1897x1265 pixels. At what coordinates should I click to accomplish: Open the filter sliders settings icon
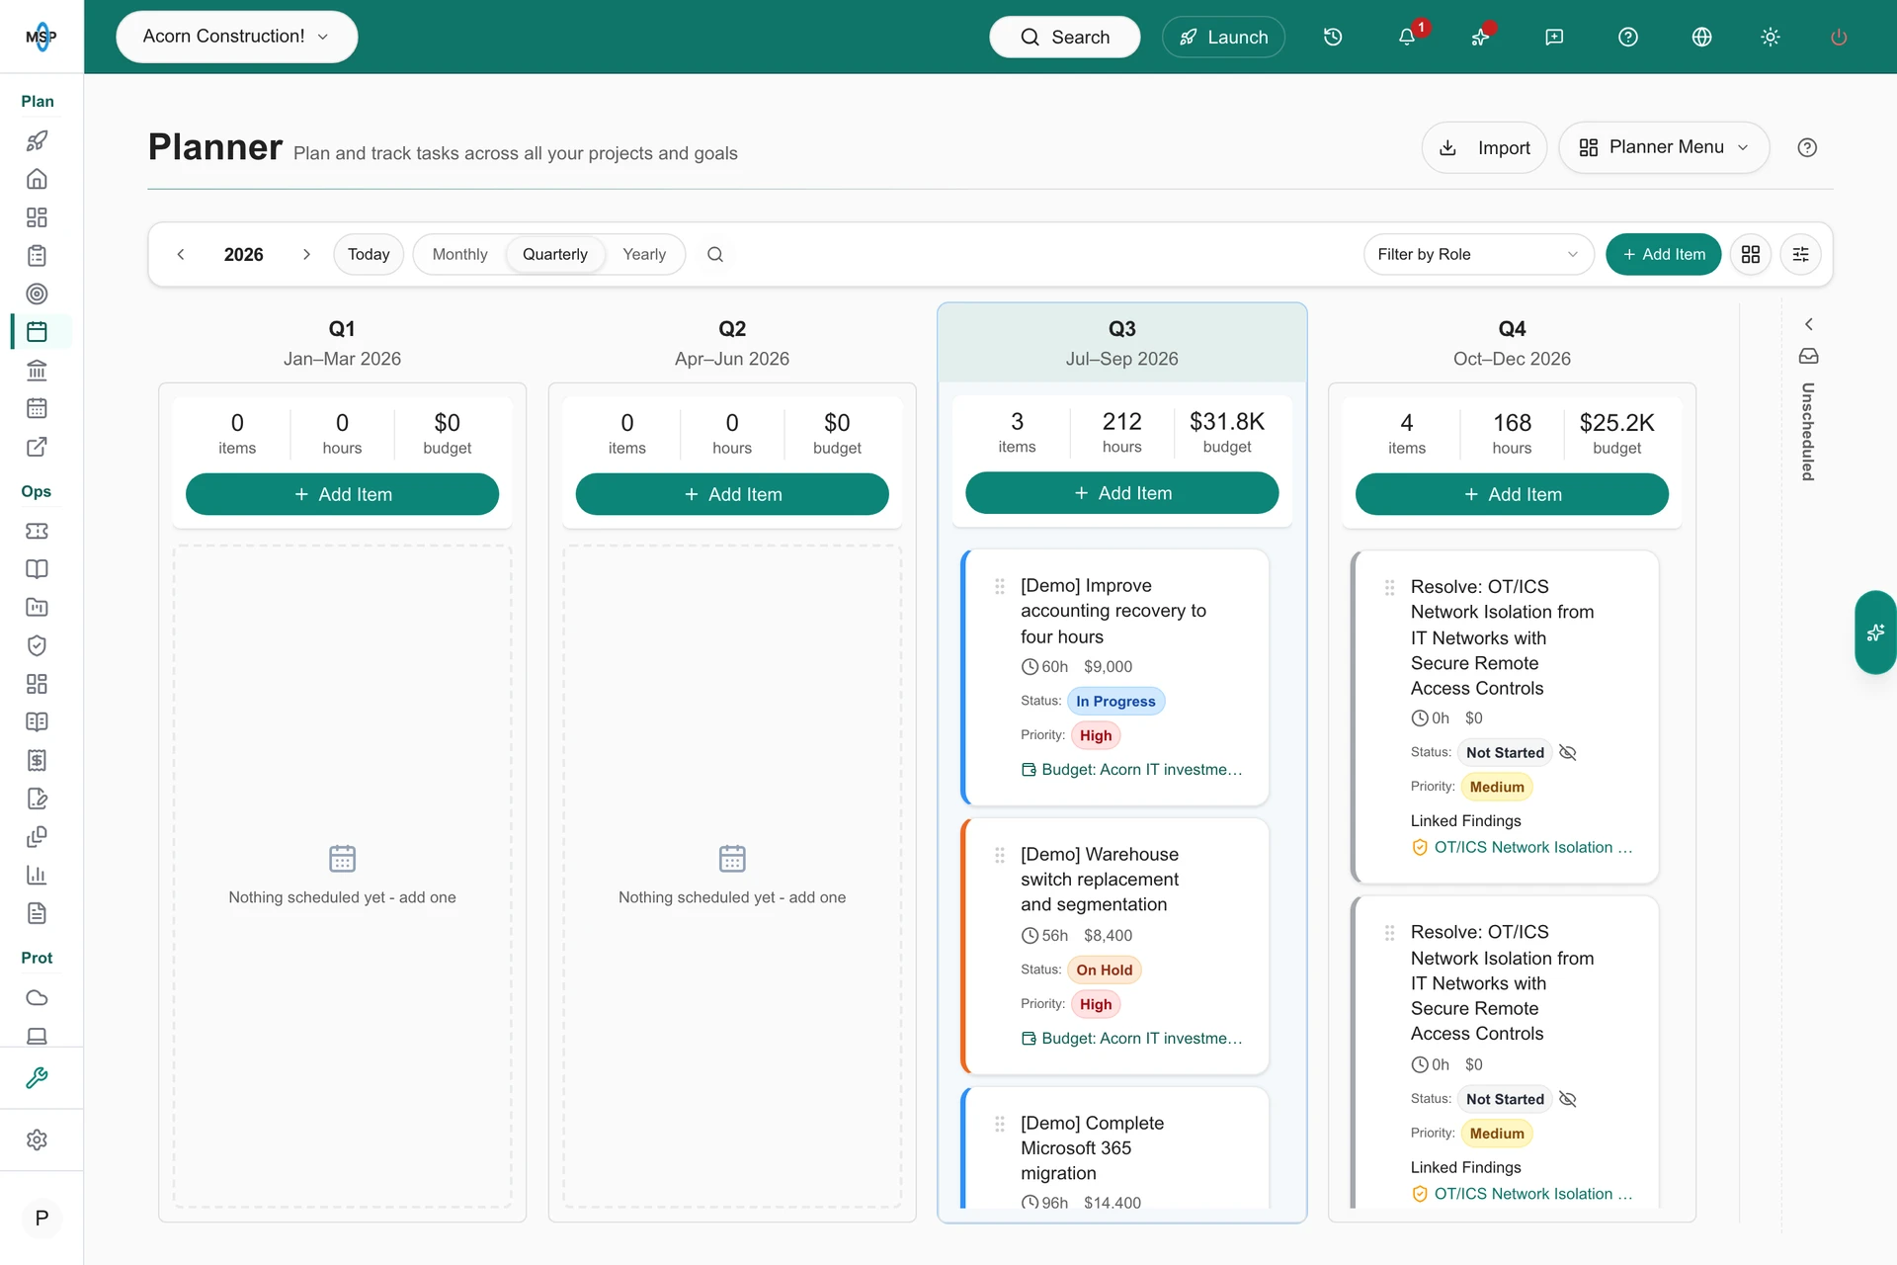tap(1801, 254)
